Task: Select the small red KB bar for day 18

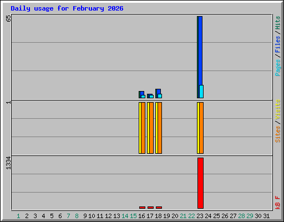Action: [x=159, y=208]
